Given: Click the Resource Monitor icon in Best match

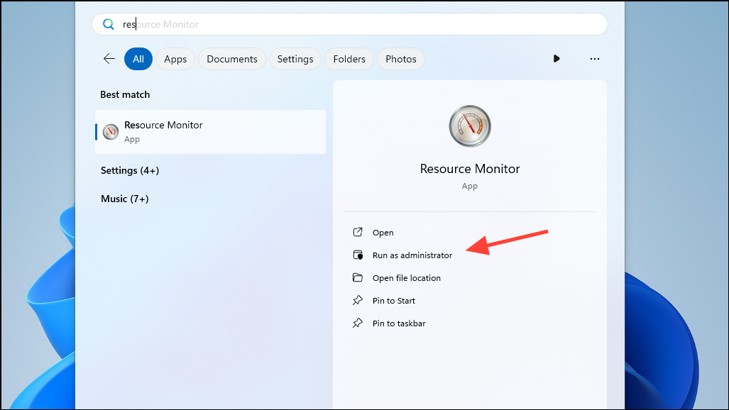Looking at the screenshot, I should tap(111, 132).
